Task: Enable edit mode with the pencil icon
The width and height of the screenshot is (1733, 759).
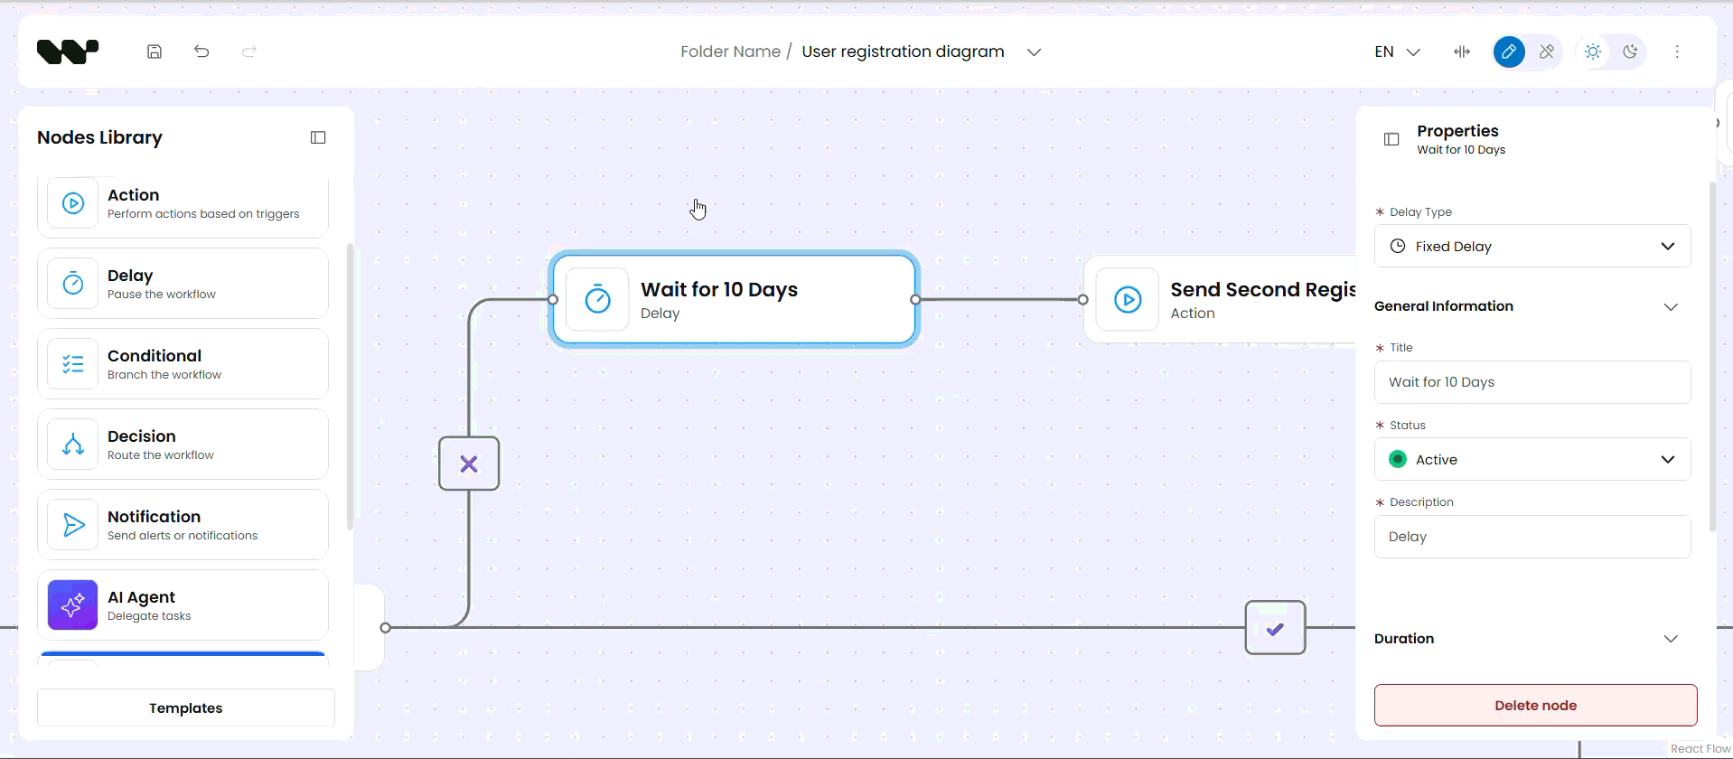Action: [x=1509, y=52]
